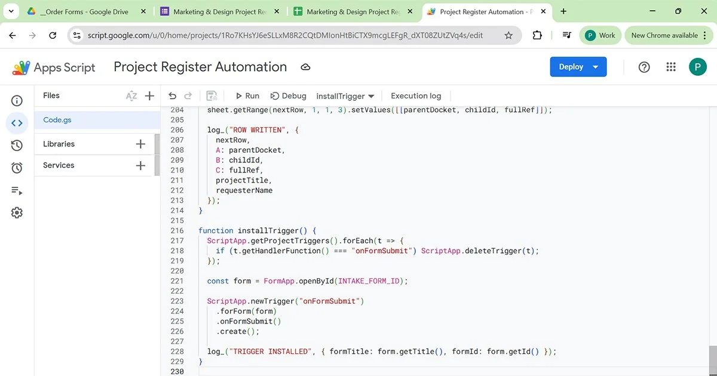Screen dimensions: 717x376
Task: Open the installTrigger function dropdown
Action: (345, 96)
